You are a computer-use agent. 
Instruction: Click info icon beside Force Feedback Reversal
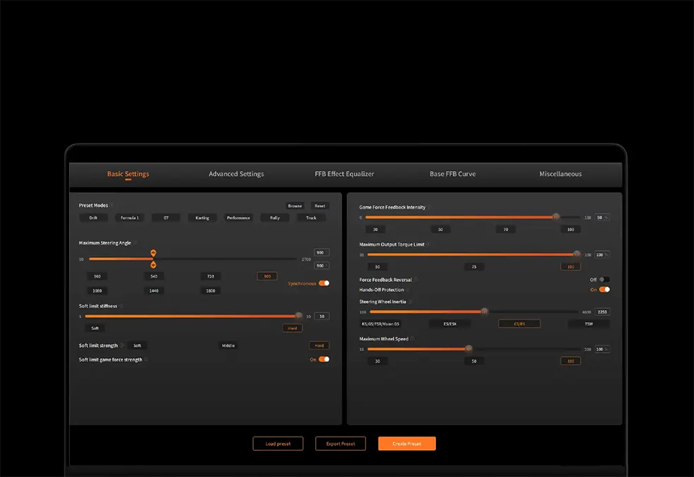pos(416,280)
